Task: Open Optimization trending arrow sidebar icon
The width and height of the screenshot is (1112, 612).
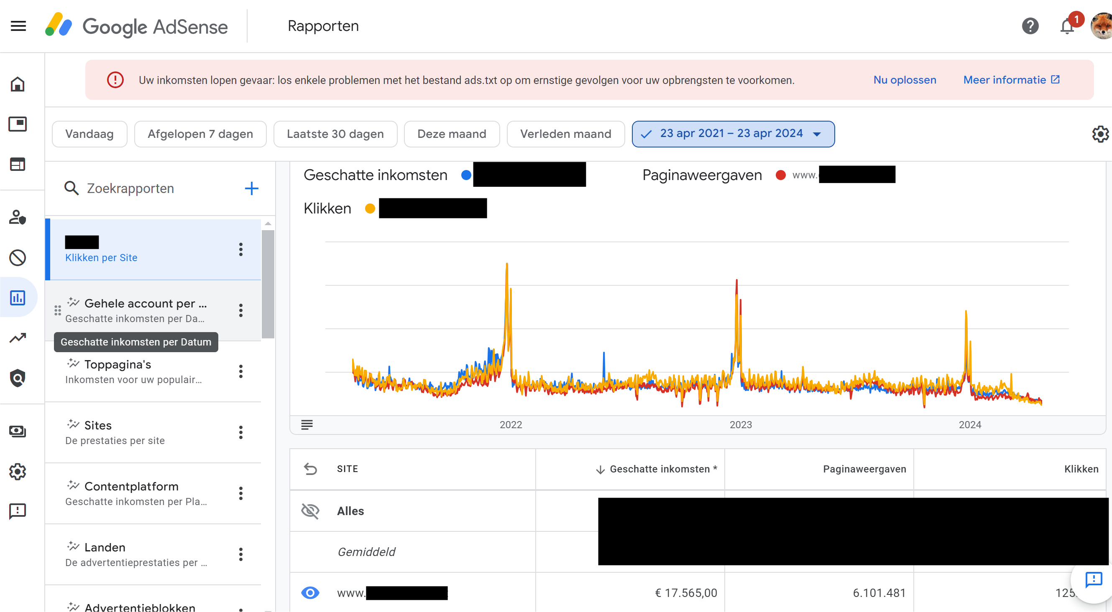Action: pyautogui.click(x=18, y=338)
